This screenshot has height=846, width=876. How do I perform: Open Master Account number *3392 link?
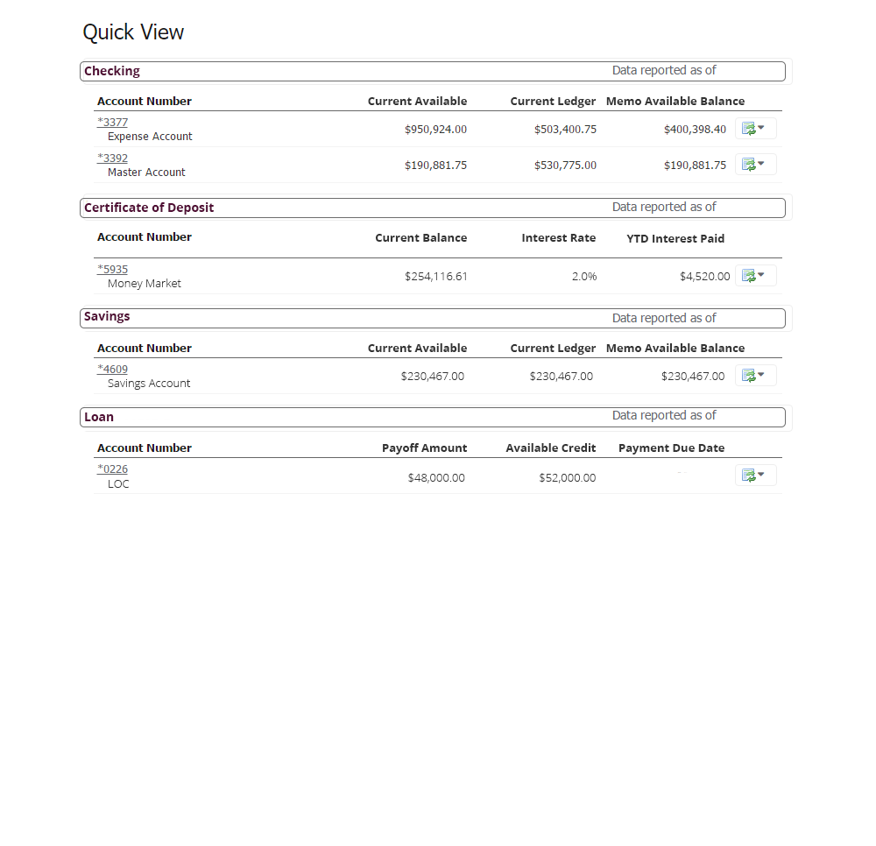tap(113, 159)
